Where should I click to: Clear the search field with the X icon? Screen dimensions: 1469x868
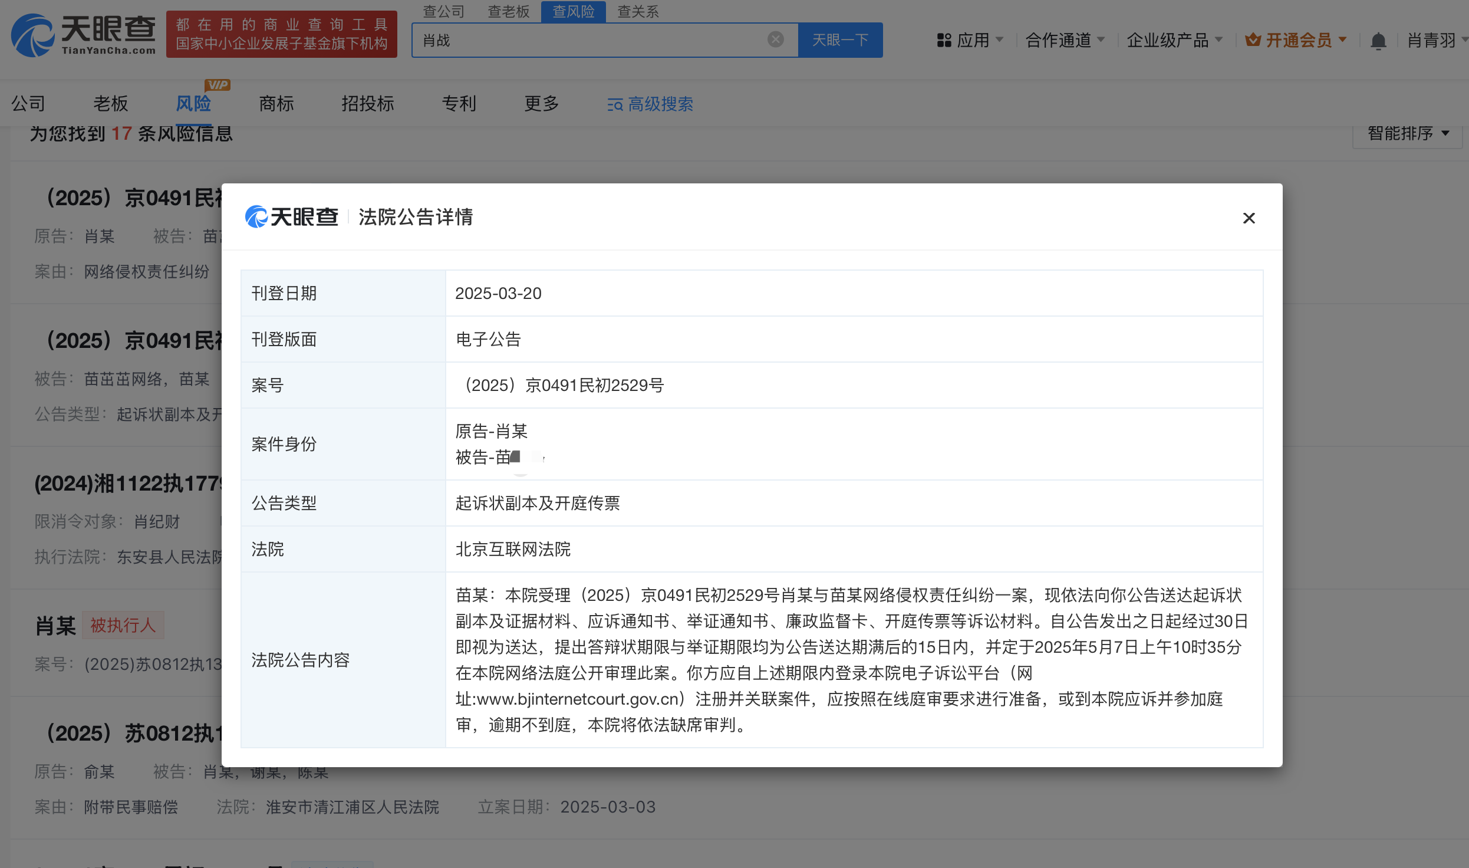[x=775, y=40]
